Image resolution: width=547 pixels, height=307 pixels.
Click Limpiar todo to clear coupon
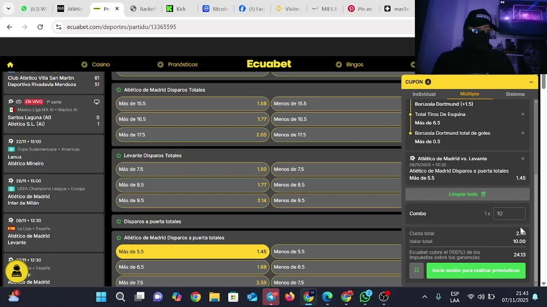(x=468, y=194)
